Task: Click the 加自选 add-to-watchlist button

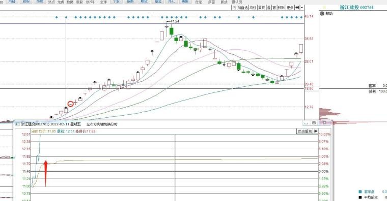Action: tap(242, 8)
